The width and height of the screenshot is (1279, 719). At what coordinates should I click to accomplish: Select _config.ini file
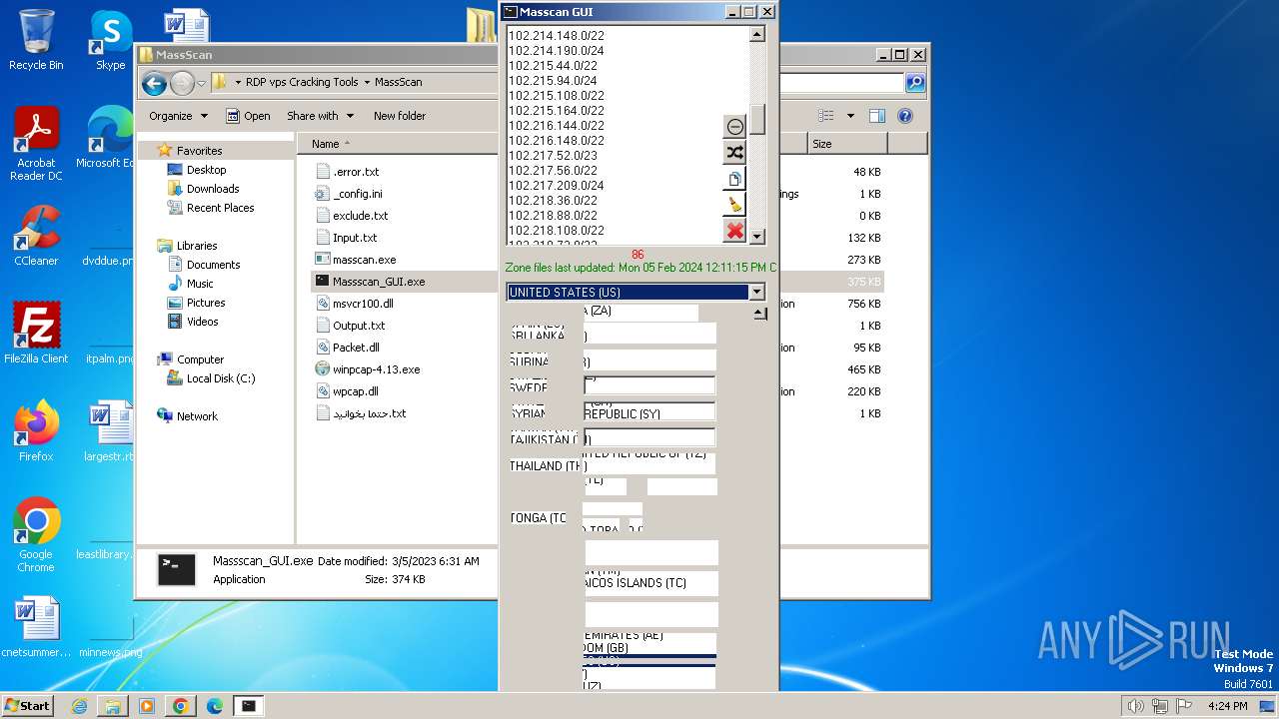349,194
